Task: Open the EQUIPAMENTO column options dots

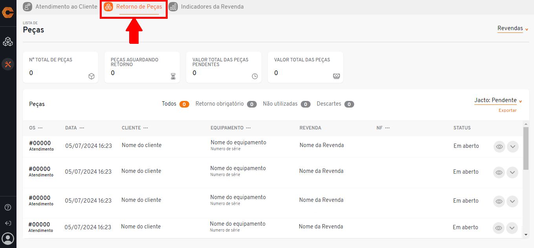Action: point(249,128)
